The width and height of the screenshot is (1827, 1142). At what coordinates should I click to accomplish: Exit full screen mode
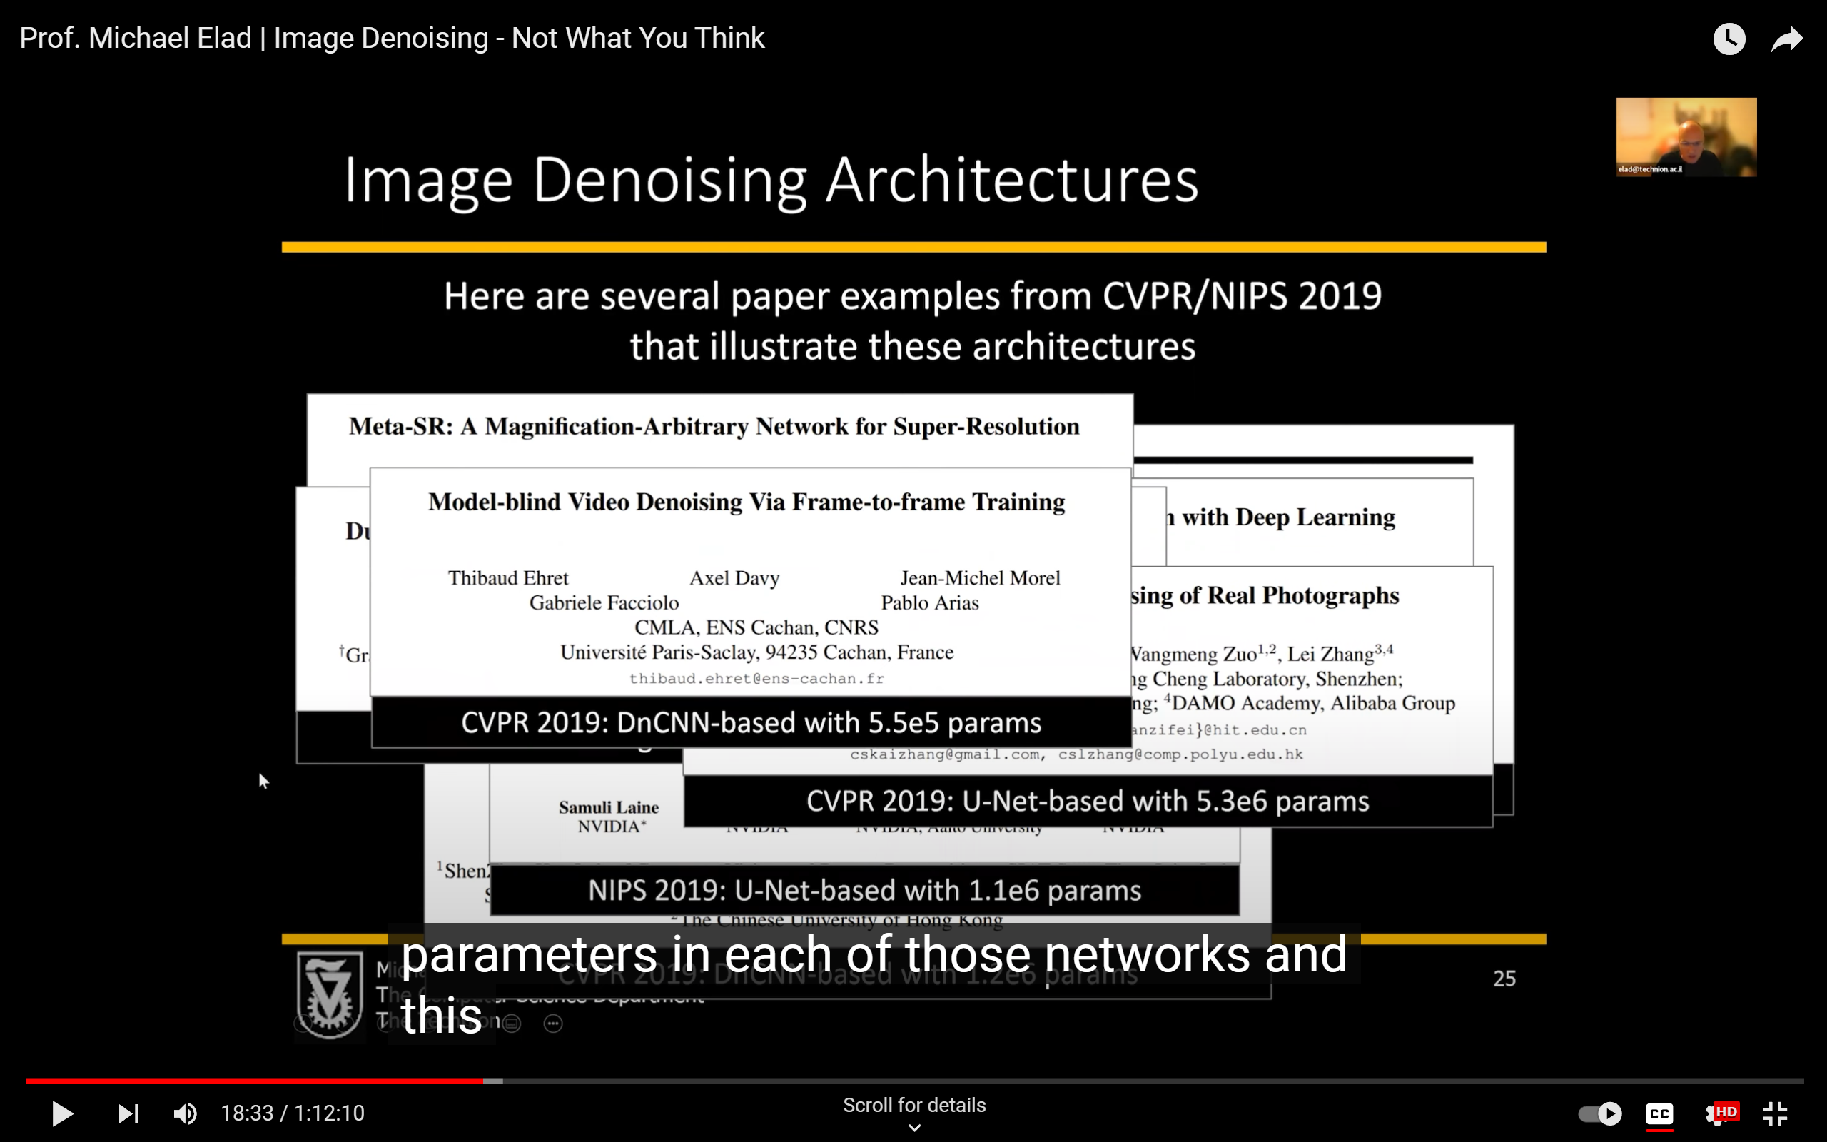pyautogui.click(x=1775, y=1113)
